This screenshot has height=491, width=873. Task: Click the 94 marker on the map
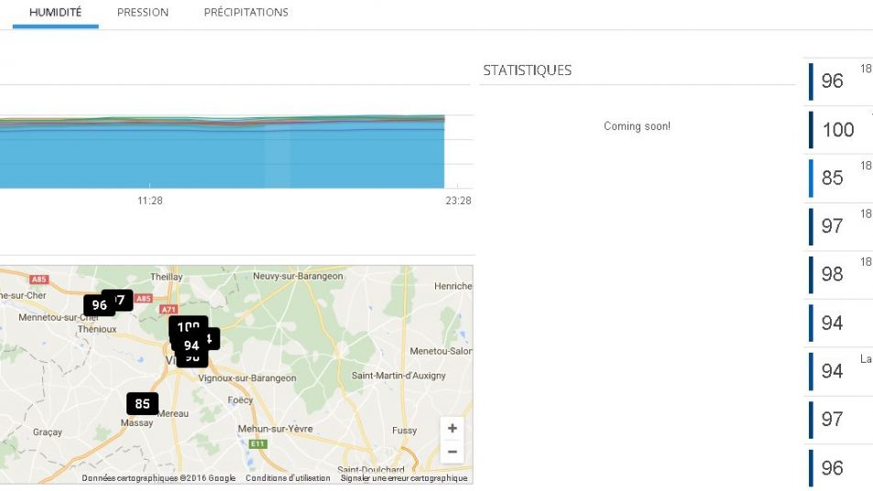click(x=191, y=345)
